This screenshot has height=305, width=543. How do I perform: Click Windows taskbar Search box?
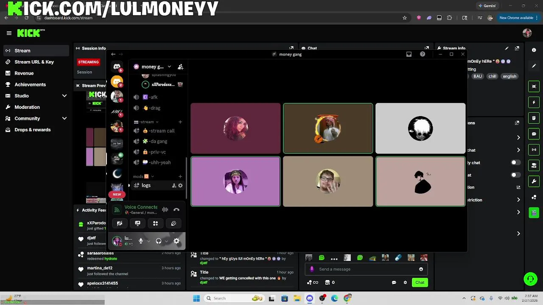[234, 298]
